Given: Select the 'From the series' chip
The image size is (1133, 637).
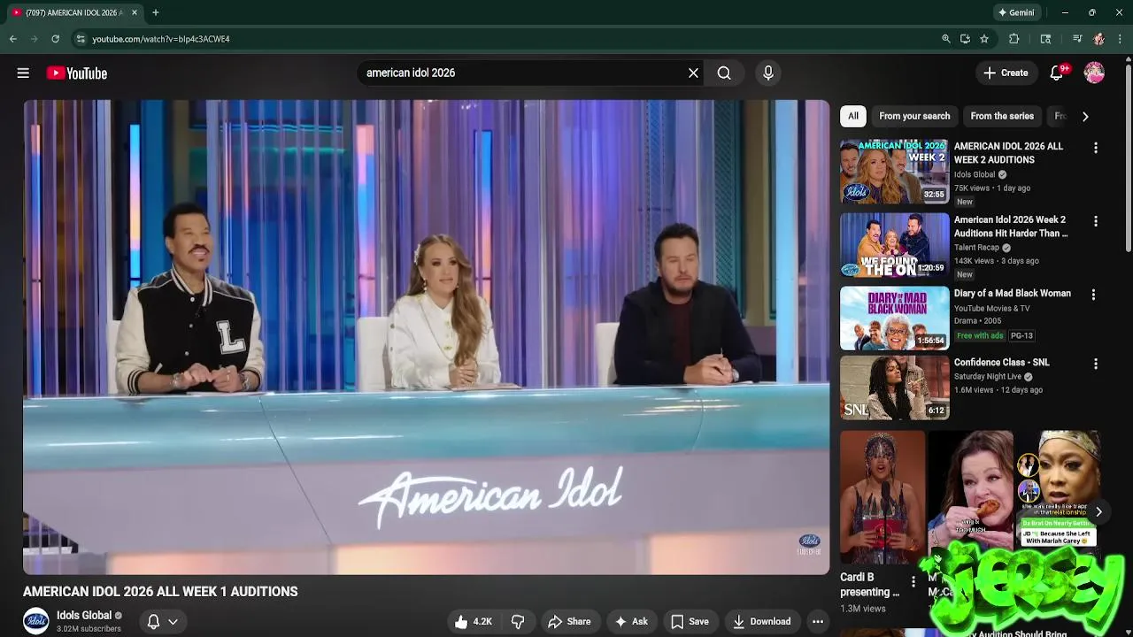Looking at the screenshot, I should click(1002, 116).
